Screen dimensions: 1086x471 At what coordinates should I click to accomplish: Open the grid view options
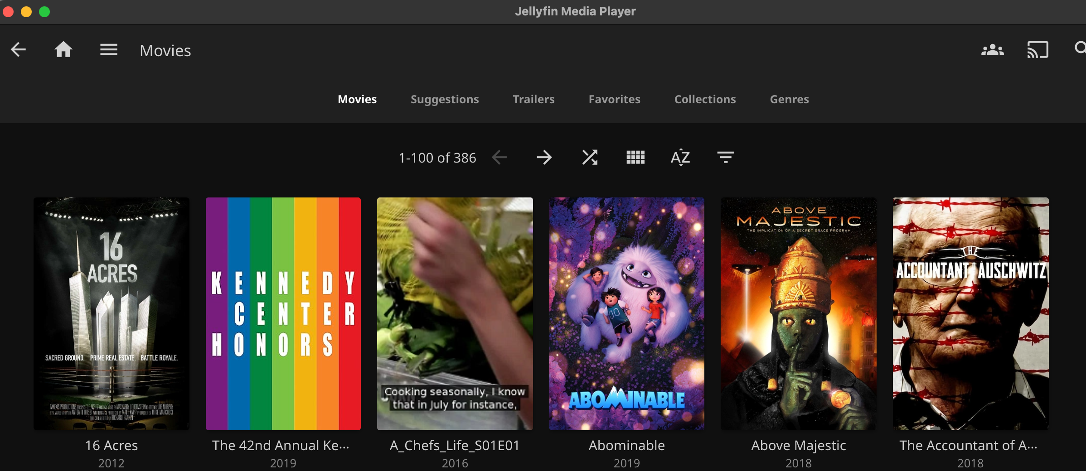click(635, 158)
